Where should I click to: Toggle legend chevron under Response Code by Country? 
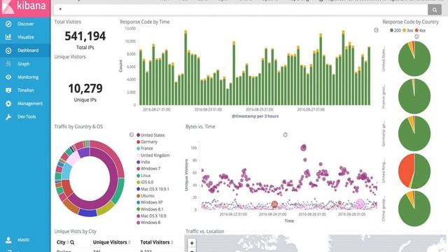[416, 36]
